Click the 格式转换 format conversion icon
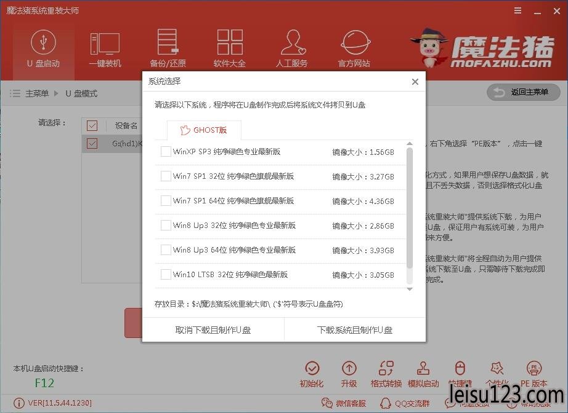 click(x=386, y=374)
